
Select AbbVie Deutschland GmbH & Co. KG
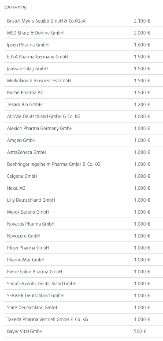[44, 117]
